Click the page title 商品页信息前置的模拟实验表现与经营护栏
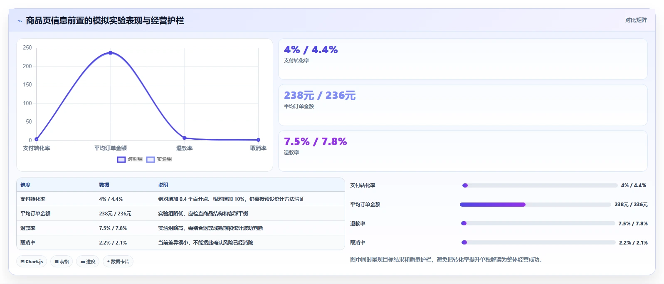 [105, 21]
